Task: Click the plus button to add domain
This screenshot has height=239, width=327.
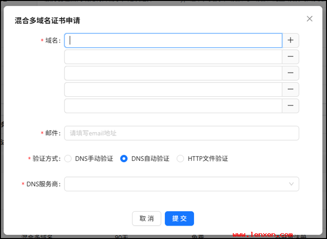Action: tap(290, 41)
